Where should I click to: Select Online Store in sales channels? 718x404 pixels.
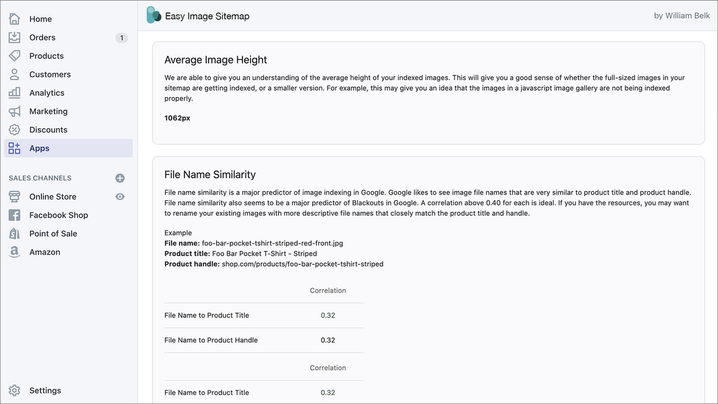click(53, 196)
